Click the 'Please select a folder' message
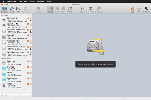Image resolution: width=151 pixels, height=100 pixels. point(95,64)
